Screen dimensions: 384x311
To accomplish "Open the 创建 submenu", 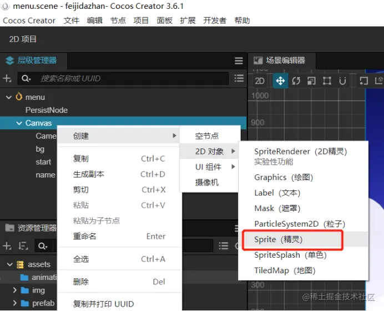I will pos(118,136).
